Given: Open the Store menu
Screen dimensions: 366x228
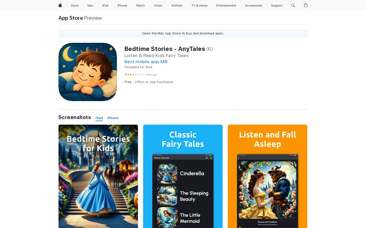Looking at the screenshot, I should pos(75,6).
